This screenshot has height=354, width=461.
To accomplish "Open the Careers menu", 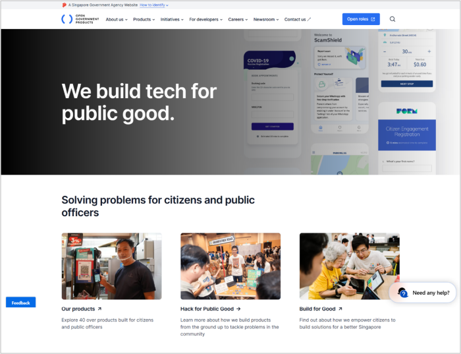I will click(x=238, y=19).
